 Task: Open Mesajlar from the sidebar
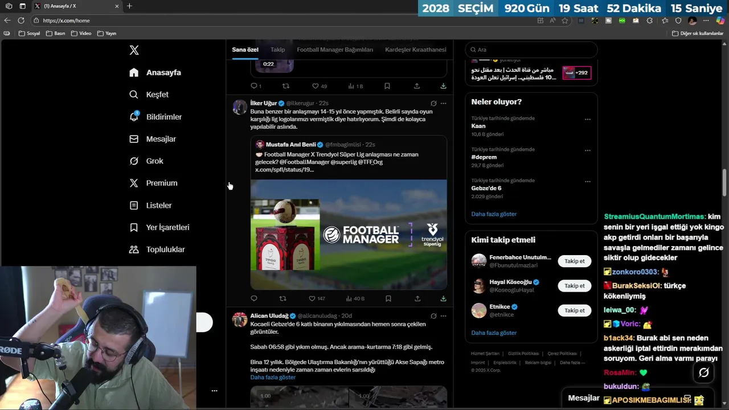(x=152, y=139)
